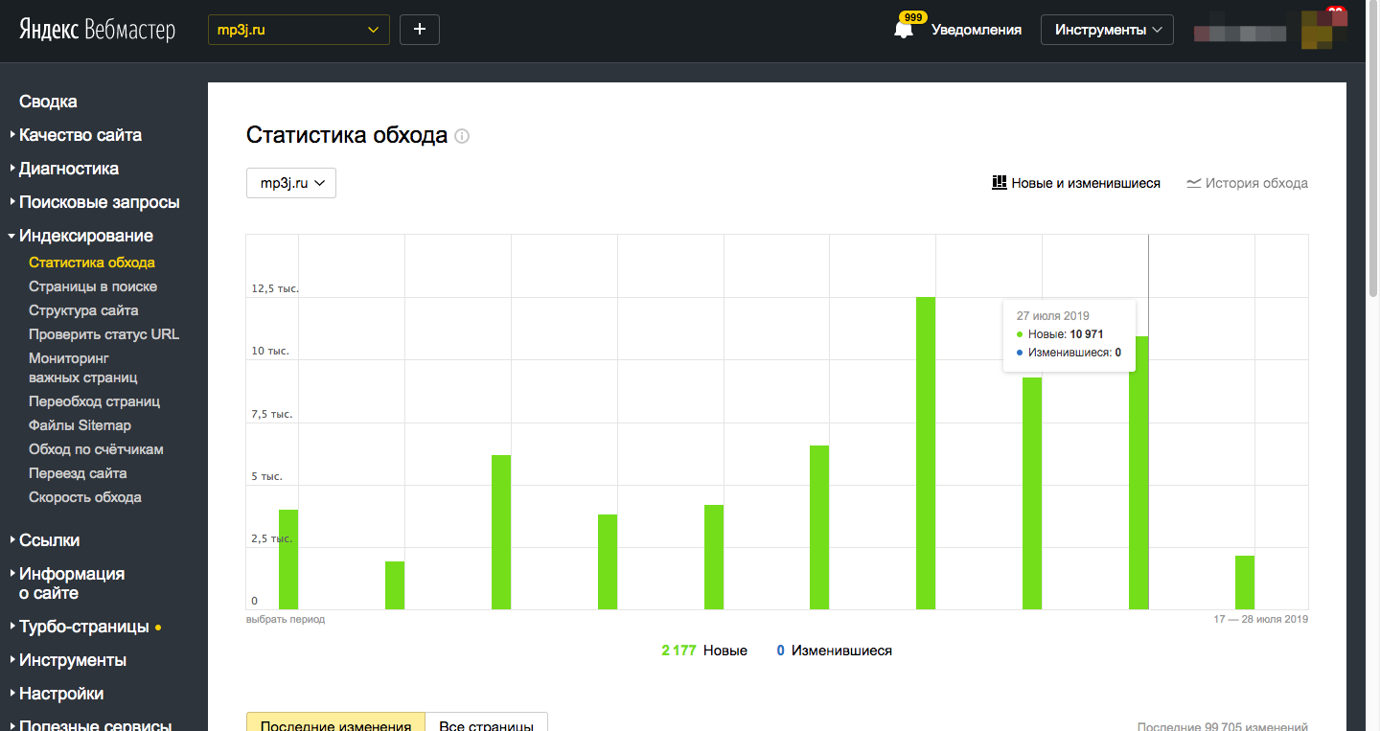Select Последние изменения tab
Viewport: 1380px width, 731px height.
tap(335, 721)
